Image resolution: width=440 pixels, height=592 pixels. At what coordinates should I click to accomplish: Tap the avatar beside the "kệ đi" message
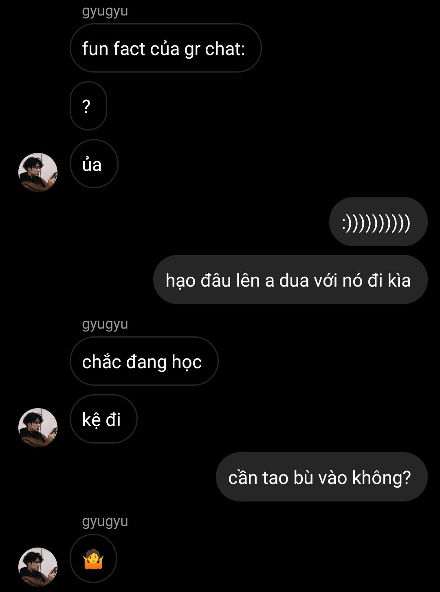point(38,428)
